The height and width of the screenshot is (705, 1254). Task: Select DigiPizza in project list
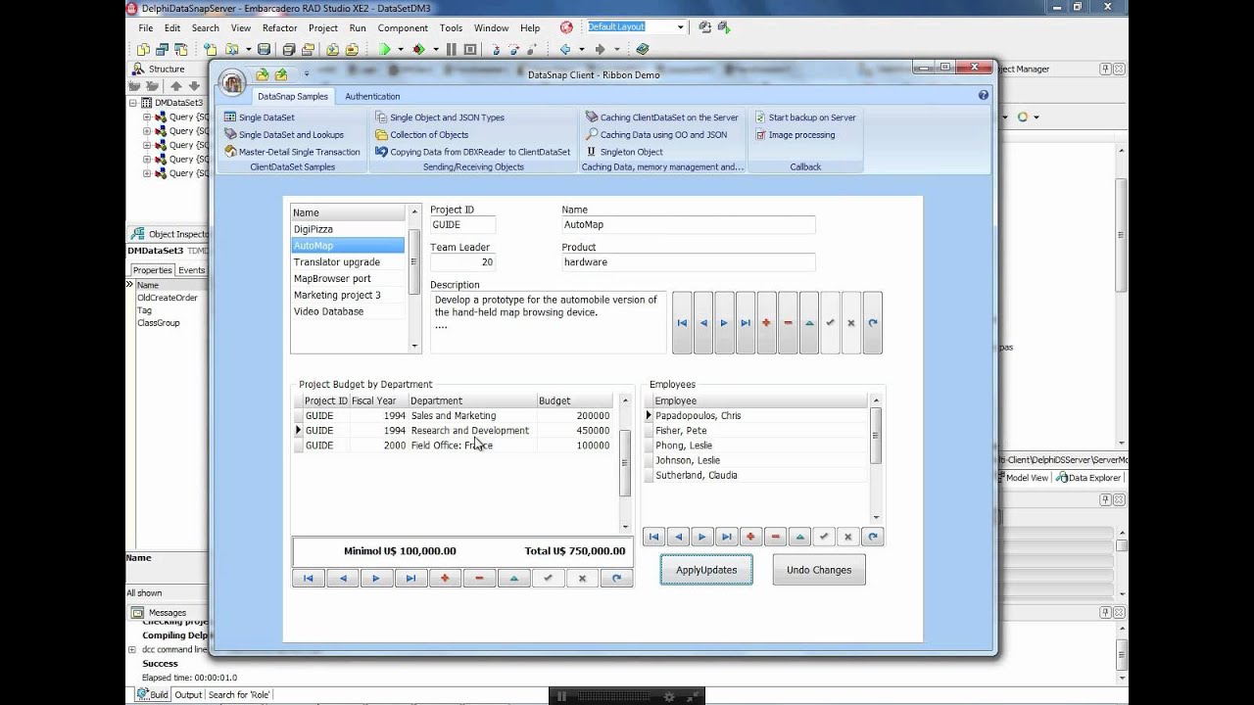tap(348, 229)
